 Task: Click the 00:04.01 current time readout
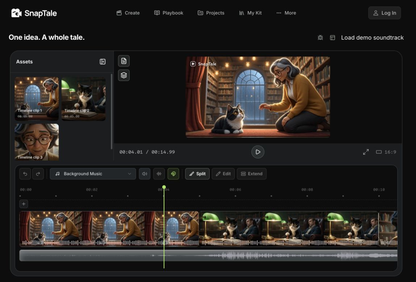coord(131,152)
